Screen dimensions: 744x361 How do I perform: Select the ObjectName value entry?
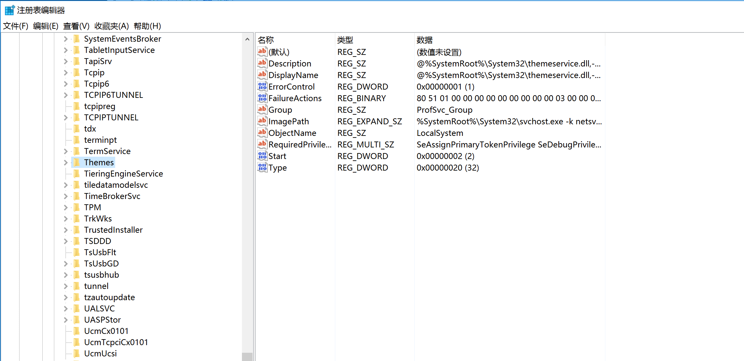point(292,133)
